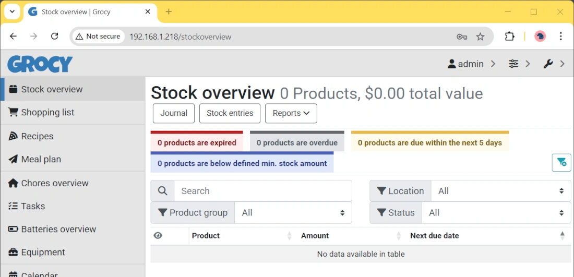The height and width of the screenshot is (277, 574).
Task: Click the magnifier search icon
Action: [162, 190]
